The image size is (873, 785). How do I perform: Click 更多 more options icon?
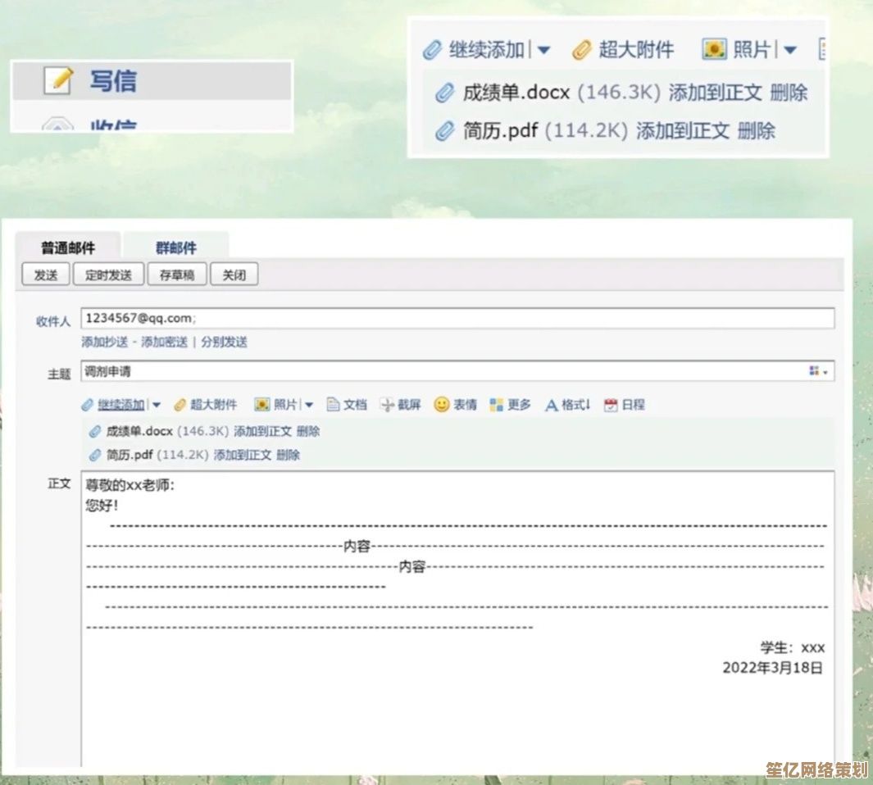click(x=496, y=405)
